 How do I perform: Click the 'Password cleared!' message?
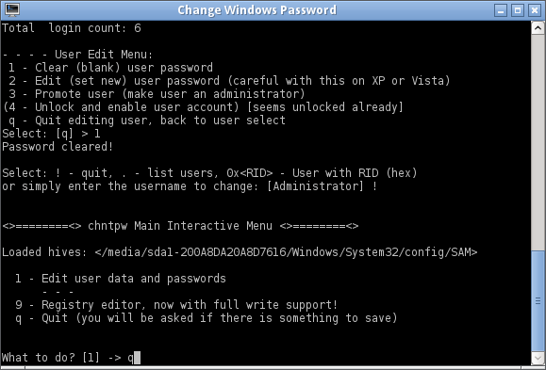[58, 147]
